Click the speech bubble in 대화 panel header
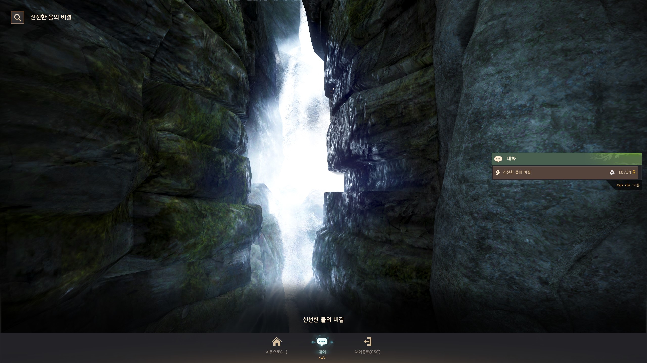 [x=498, y=159]
